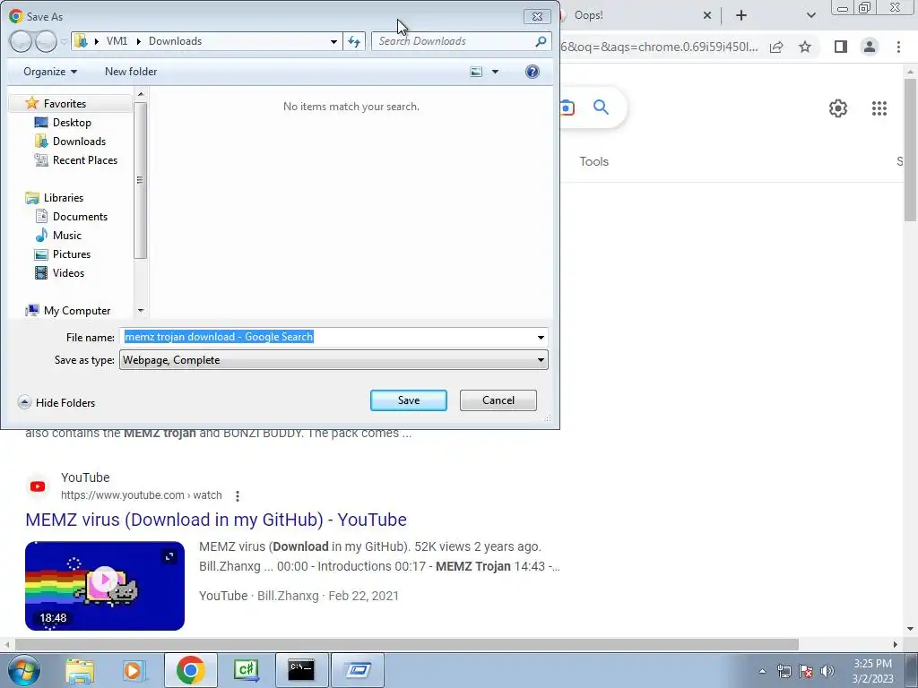
Task: Open Windows Media Player from taskbar
Action: click(134, 670)
